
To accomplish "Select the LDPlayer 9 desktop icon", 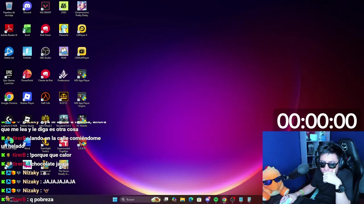I will [82, 30].
